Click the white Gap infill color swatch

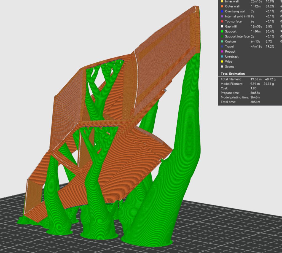tap(222, 26)
